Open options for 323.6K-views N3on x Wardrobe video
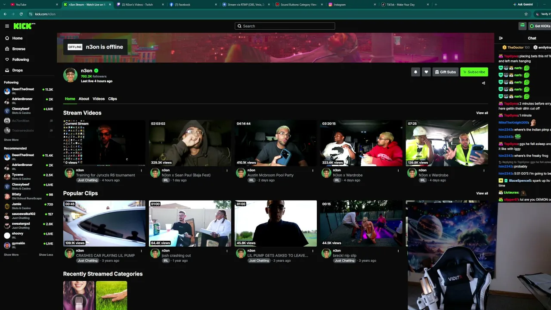Viewport: 551px width, 310px height. [x=398, y=170]
